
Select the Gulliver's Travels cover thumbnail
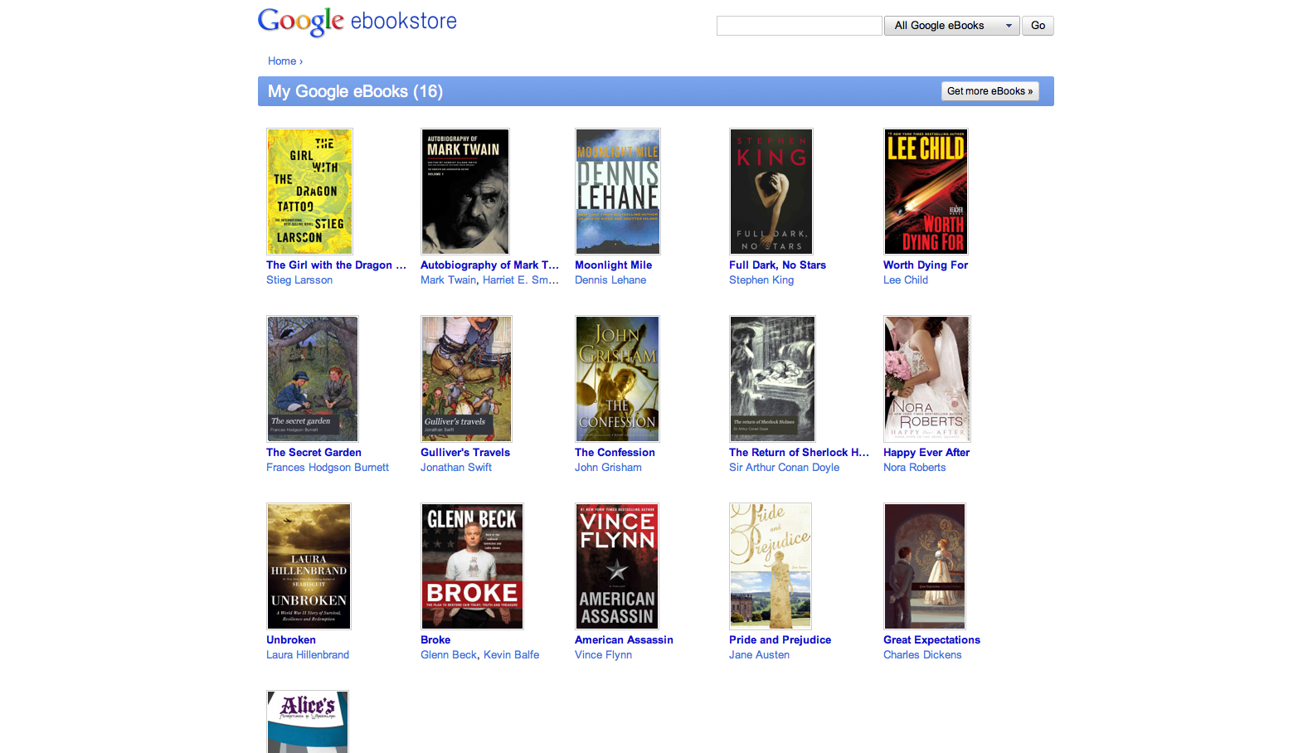tap(466, 379)
